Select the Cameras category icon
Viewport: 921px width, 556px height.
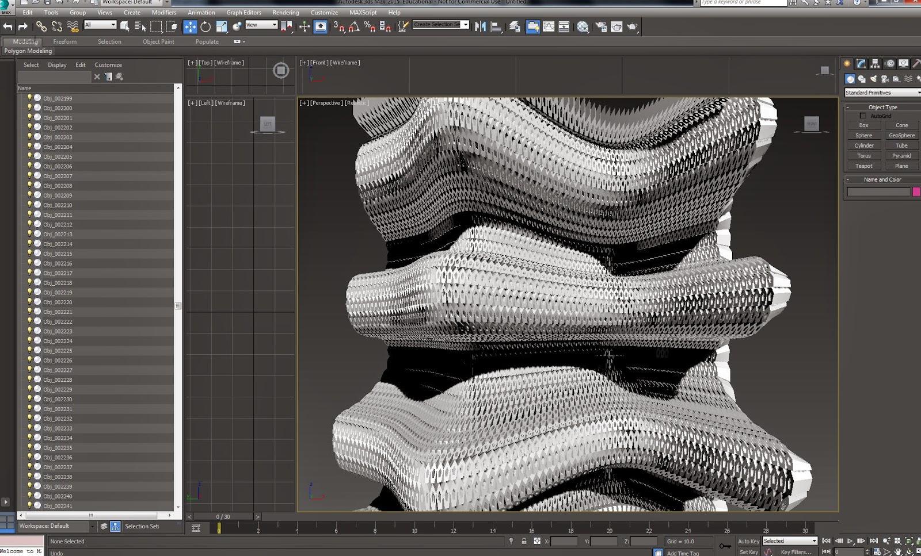tap(885, 79)
